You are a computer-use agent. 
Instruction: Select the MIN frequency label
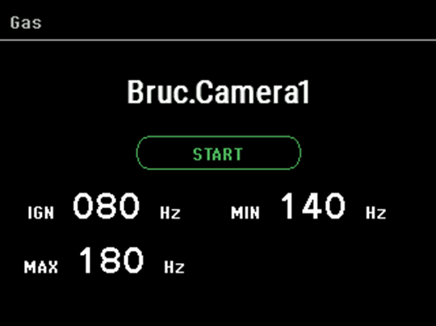tap(245, 213)
